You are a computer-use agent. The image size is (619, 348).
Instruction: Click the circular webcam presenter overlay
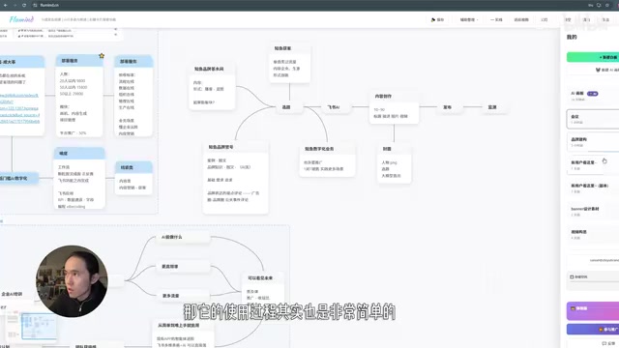click(x=72, y=281)
